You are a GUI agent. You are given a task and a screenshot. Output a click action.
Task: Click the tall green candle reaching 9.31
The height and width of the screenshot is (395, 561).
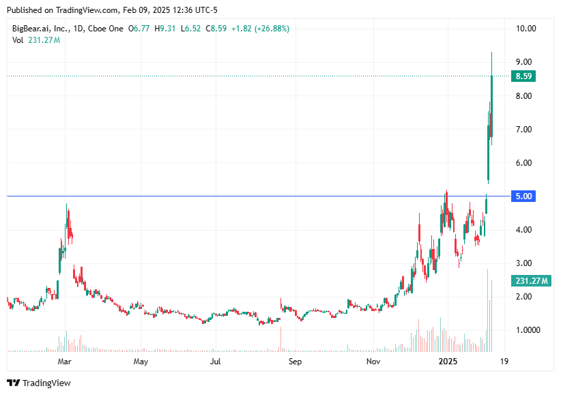492,106
